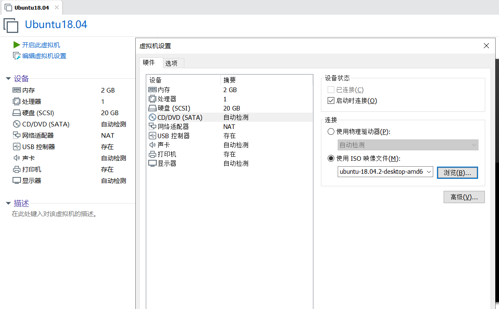Collapse the 描述 section triangle

pos(8,203)
